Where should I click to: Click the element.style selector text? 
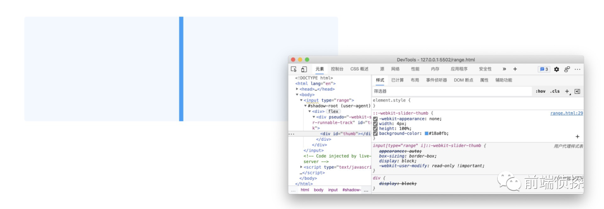pos(390,100)
